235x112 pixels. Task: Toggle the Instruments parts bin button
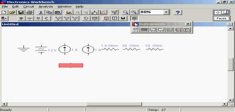click(134, 18)
